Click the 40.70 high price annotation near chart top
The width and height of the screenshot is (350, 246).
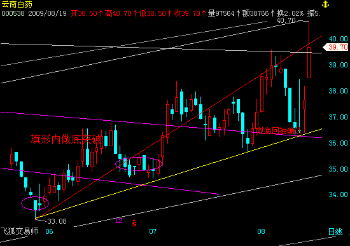point(286,20)
